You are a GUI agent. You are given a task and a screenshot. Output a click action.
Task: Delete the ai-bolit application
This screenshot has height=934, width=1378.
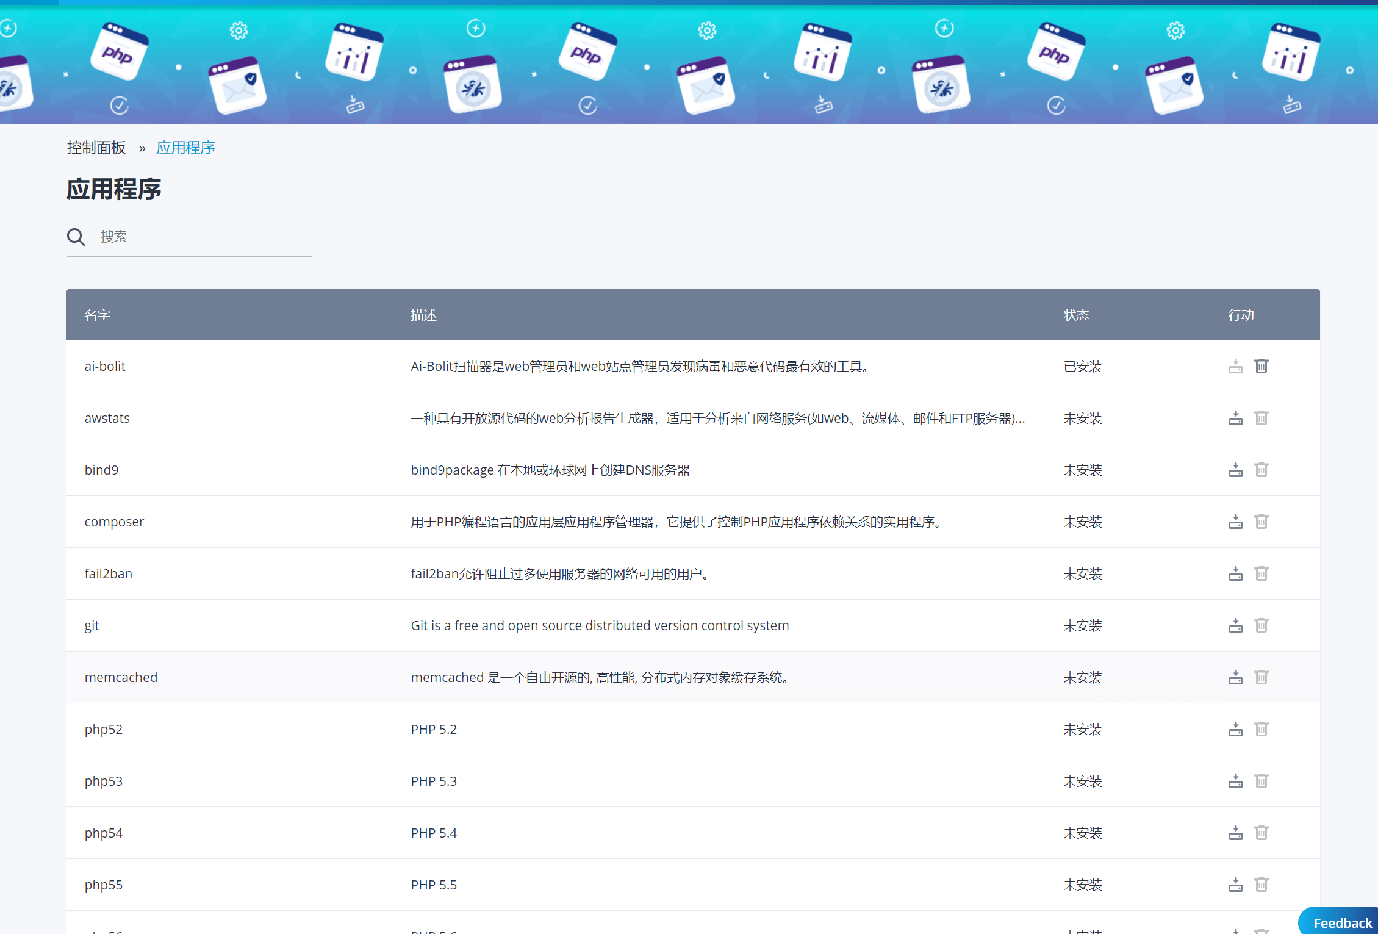click(x=1261, y=366)
